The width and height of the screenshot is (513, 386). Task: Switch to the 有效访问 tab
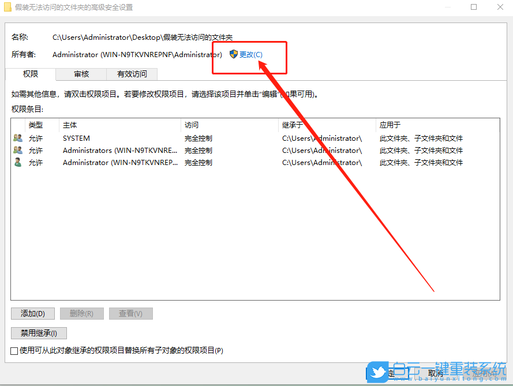point(132,74)
